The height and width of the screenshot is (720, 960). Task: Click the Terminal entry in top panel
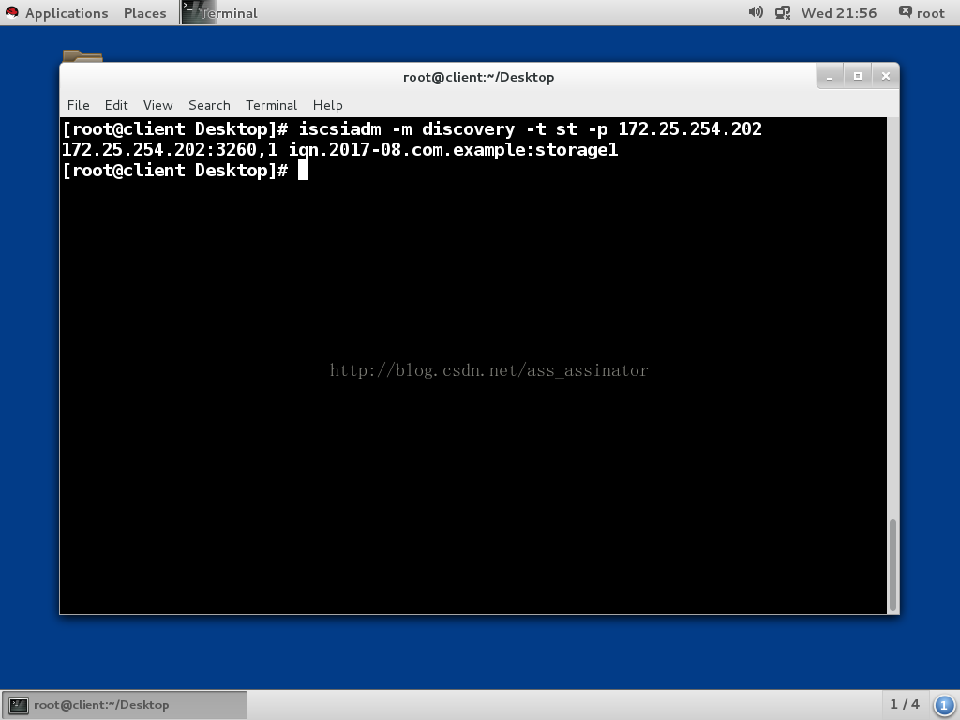219,13
